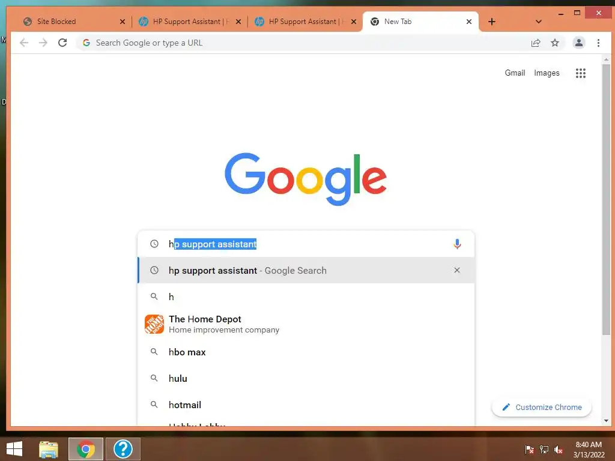Close the second HP Support Assistant tab
The image size is (615, 461).
point(354,22)
